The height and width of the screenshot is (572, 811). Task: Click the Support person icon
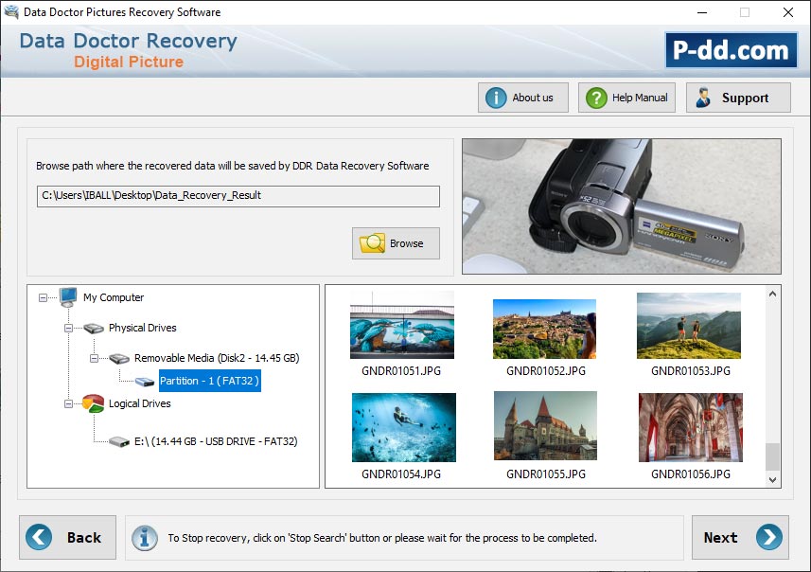coord(701,97)
